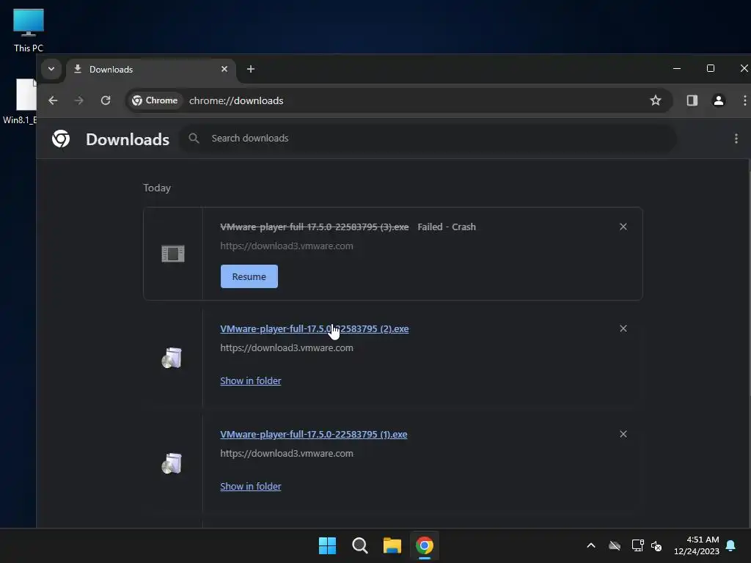Remove the VMware player (1).exe entry
This screenshot has height=563, width=751.
623,434
